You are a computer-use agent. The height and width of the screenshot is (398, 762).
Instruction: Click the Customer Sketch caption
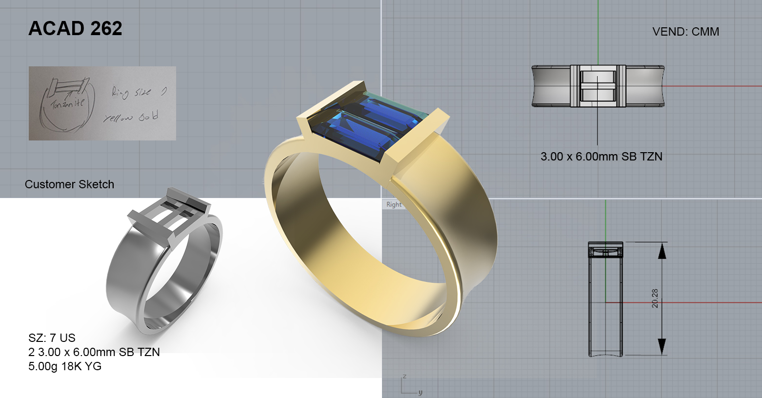(69, 184)
